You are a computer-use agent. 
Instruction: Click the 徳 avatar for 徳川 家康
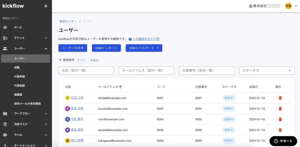click(x=67, y=141)
